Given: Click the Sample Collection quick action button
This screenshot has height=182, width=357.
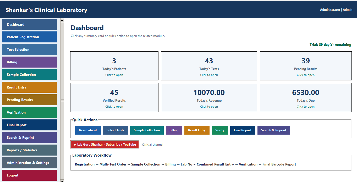Looking at the screenshot, I should point(147,130).
